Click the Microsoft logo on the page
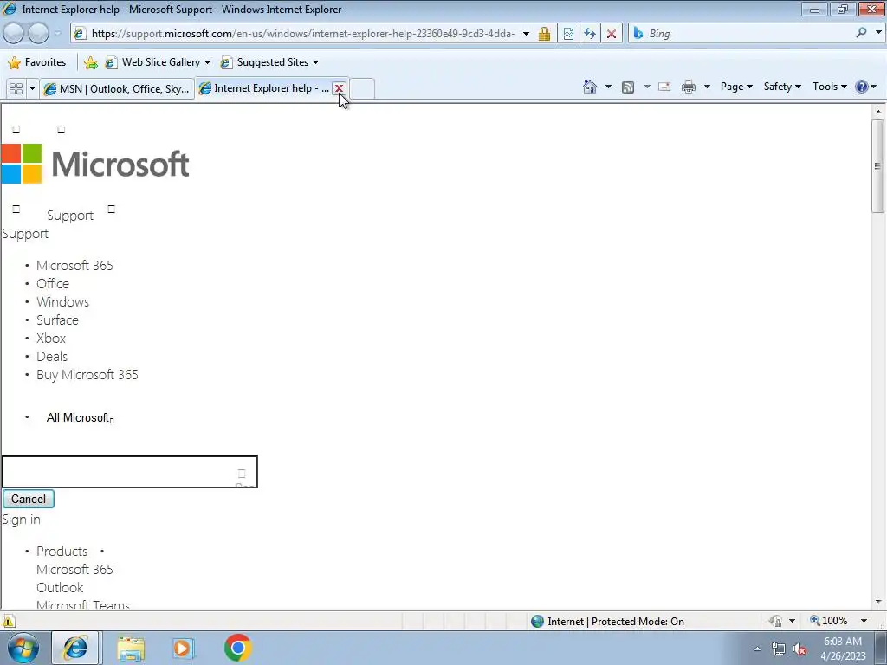This screenshot has height=665, width=887. [x=95, y=164]
